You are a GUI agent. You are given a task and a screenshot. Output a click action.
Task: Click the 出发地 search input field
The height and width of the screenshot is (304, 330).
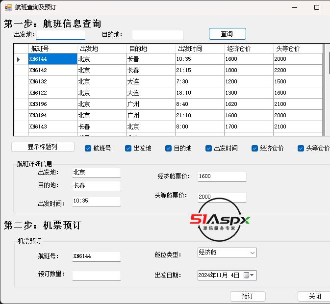coord(61,35)
